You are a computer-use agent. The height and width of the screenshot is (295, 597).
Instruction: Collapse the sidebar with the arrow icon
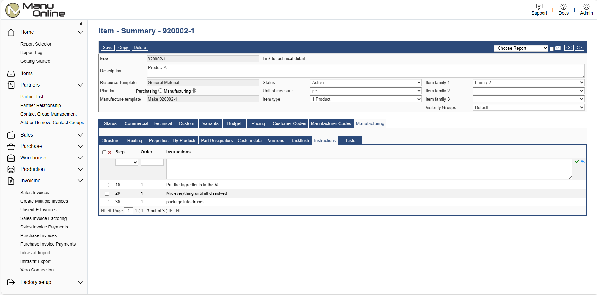[x=81, y=24]
